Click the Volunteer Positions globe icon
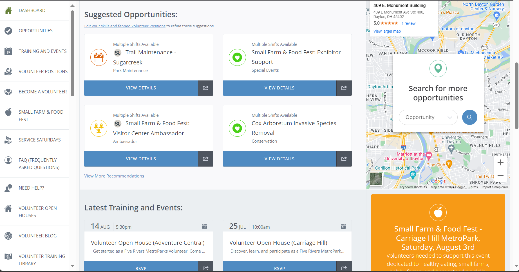Screen dimensions: 519x272 coord(8,71)
